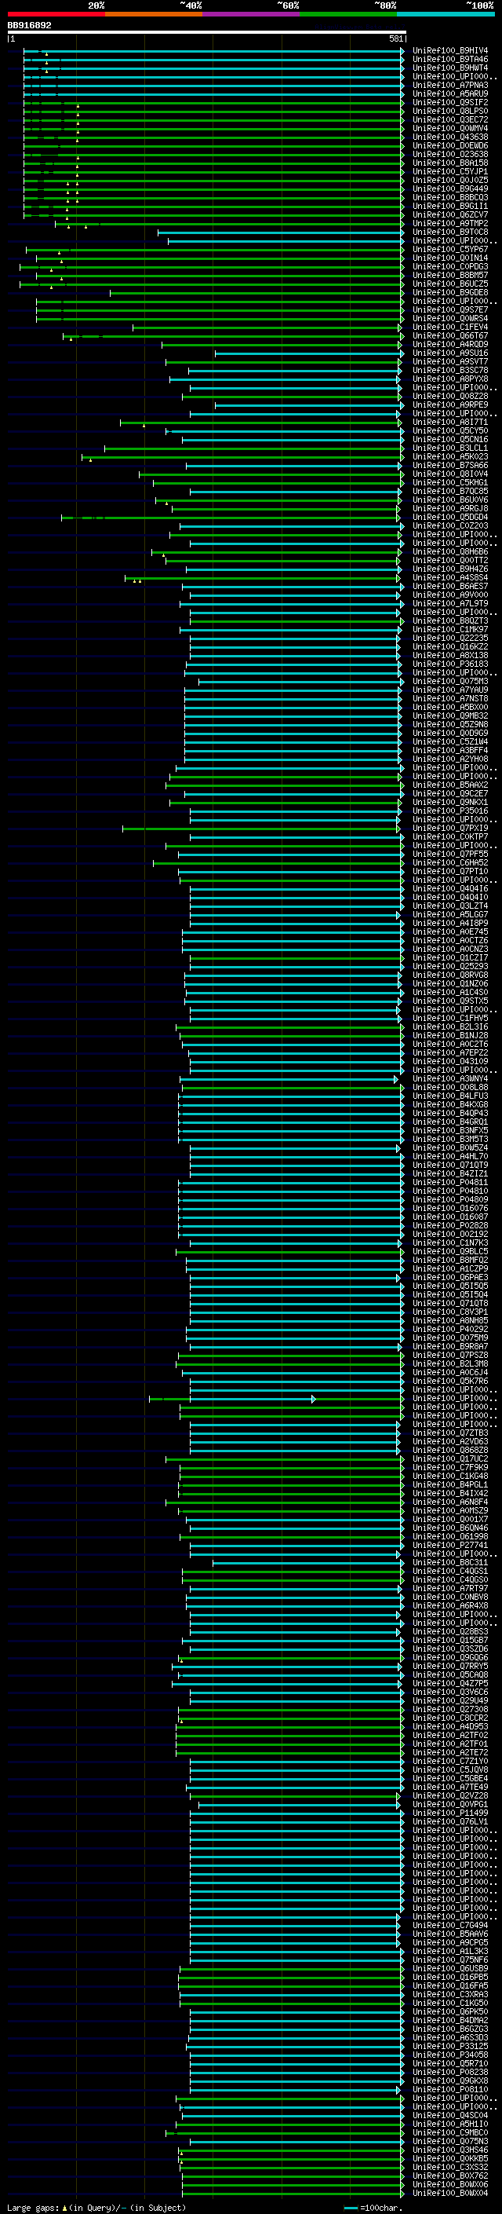This screenshot has height=2214, width=502.
Task: Open the UniRef100_Q9MB32 entry
Action: click(x=449, y=716)
